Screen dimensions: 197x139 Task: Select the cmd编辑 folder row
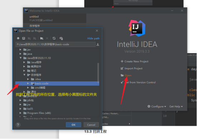click(x=57, y=88)
